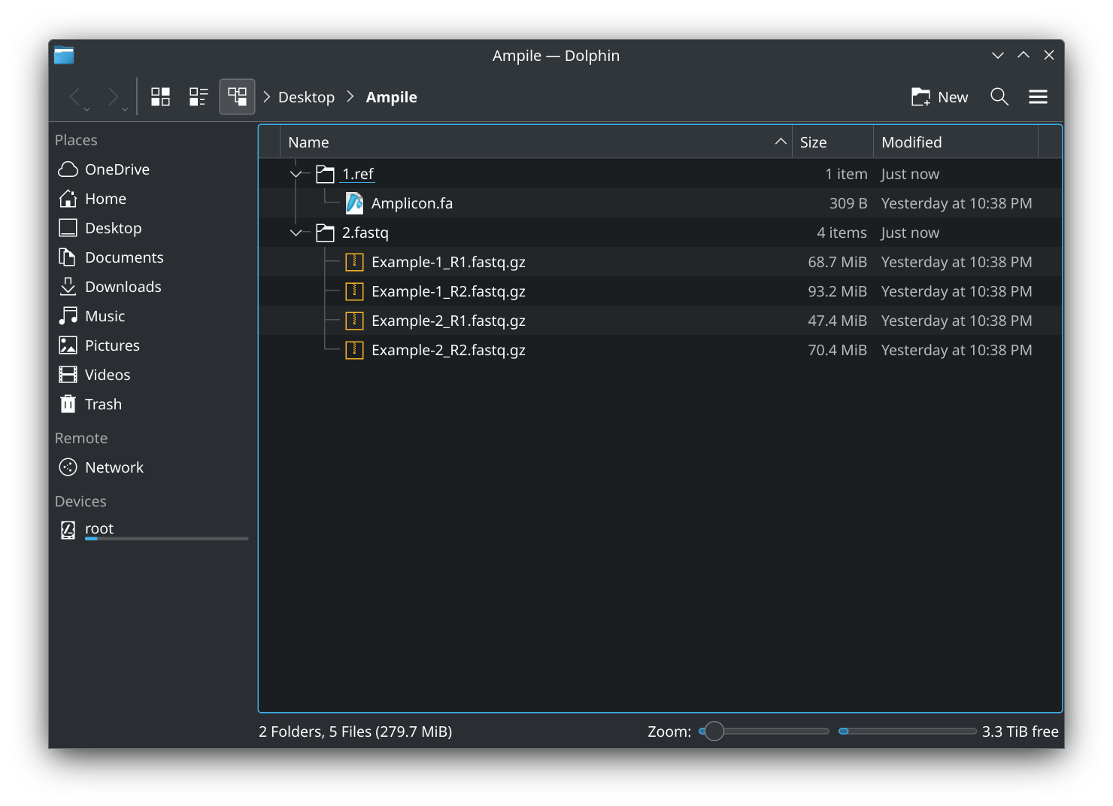Open OneDrive in Places
Image resolution: width=1113 pixels, height=806 pixels.
coord(152,169)
